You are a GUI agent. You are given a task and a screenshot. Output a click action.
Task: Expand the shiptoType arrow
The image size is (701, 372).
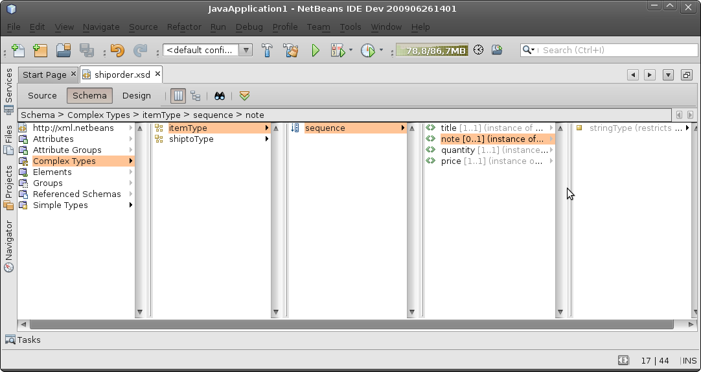tap(267, 139)
